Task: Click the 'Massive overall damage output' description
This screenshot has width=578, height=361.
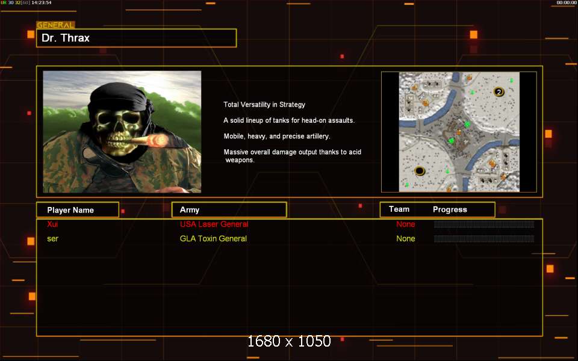Action: (x=293, y=156)
